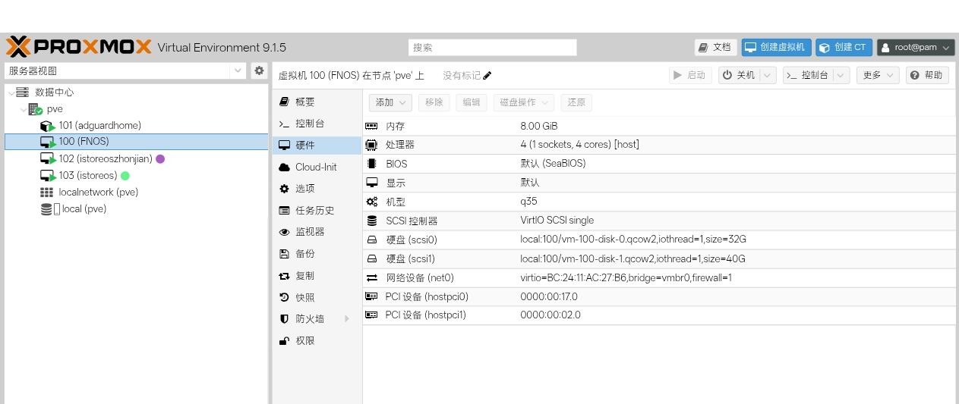Open the server view dropdown
Viewport: 959px width, 404px height.
[x=238, y=70]
